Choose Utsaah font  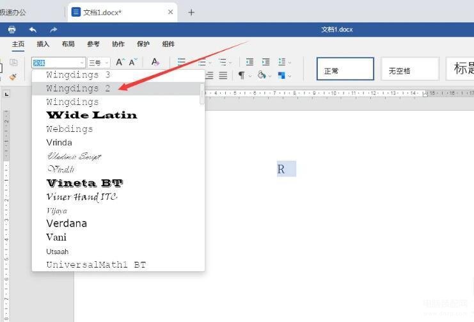(118, 251)
